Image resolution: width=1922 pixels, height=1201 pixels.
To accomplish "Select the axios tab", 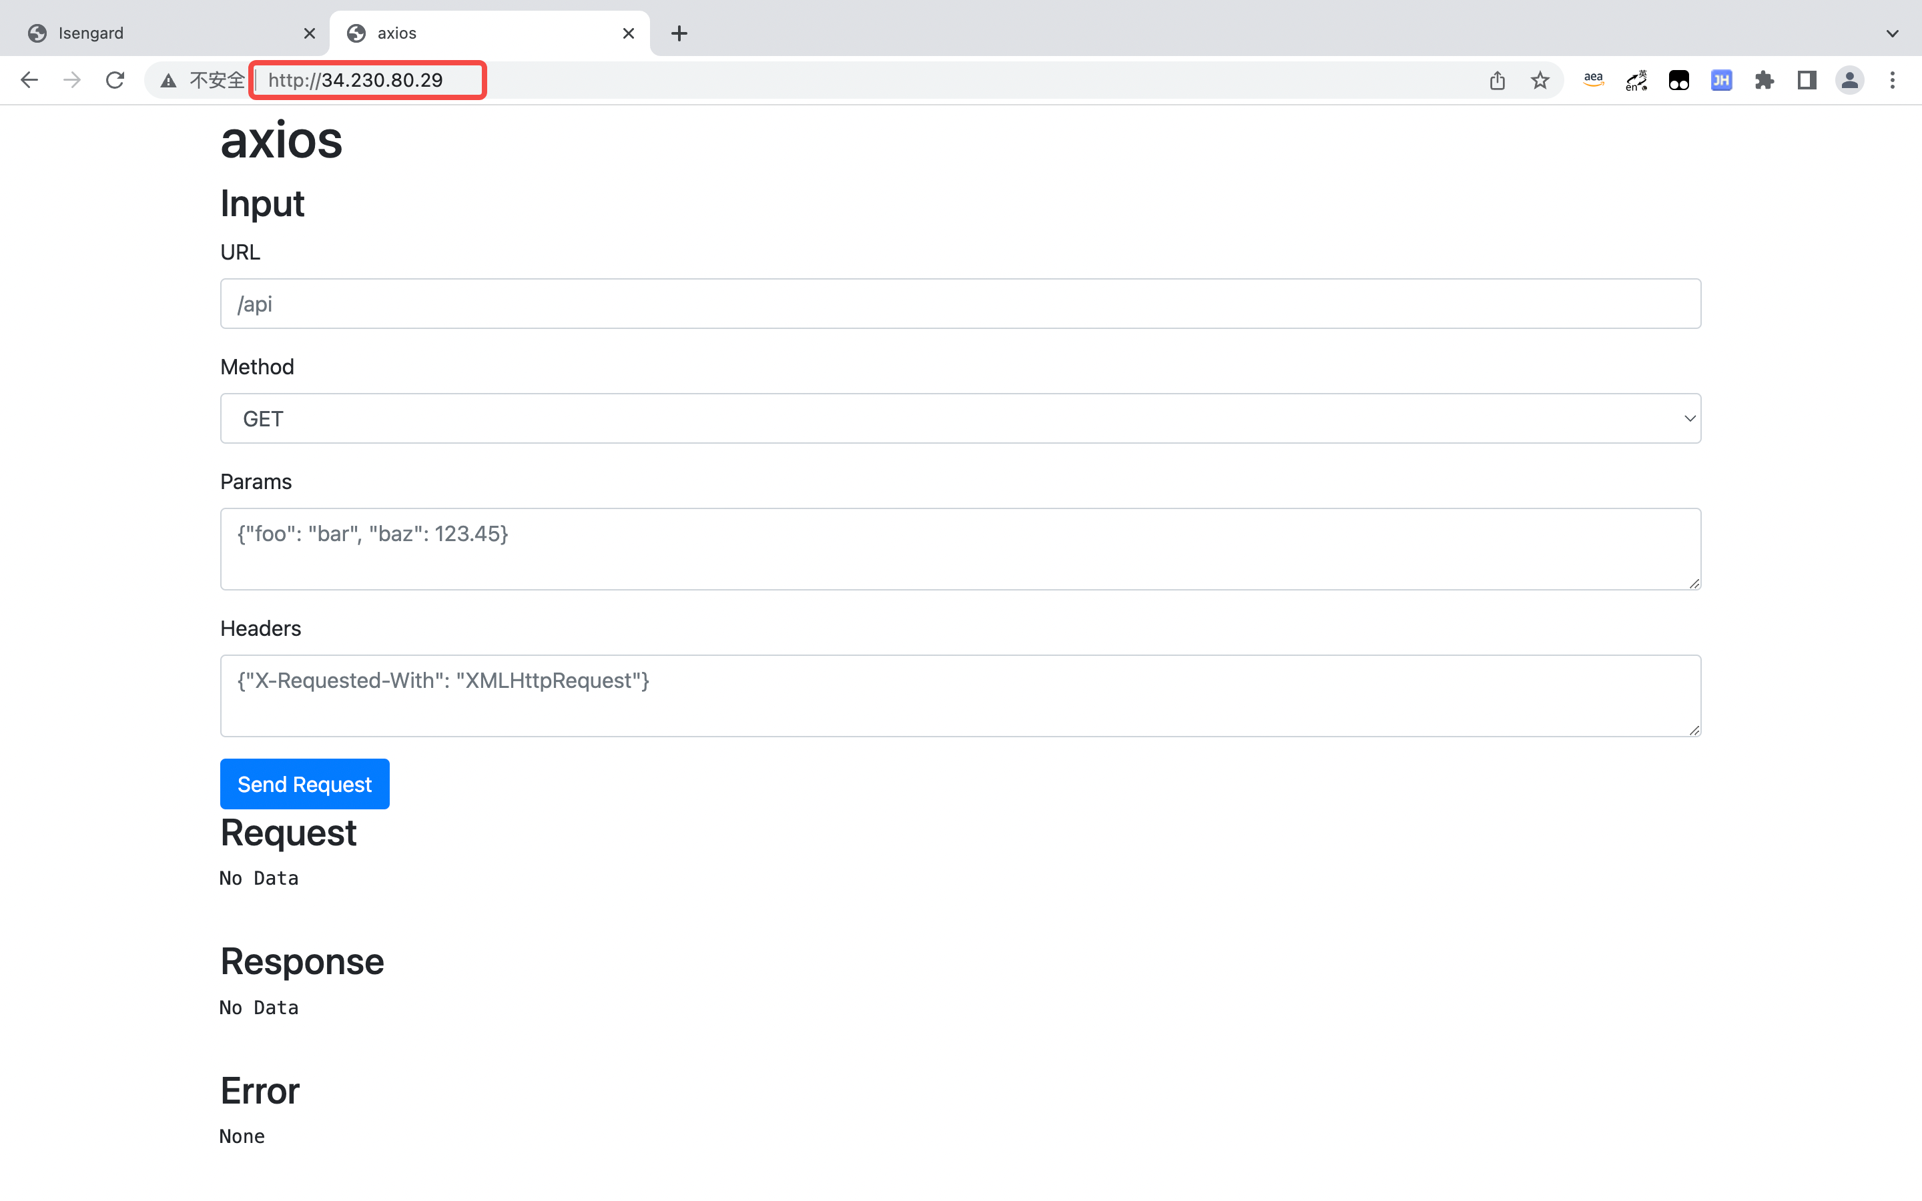I will tap(489, 33).
